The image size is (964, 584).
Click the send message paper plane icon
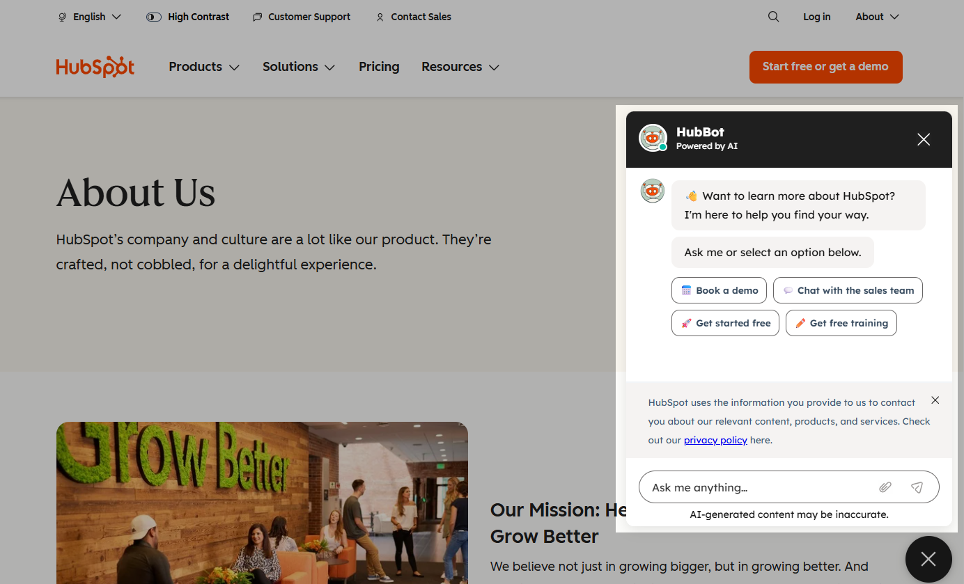pyautogui.click(x=917, y=487)
